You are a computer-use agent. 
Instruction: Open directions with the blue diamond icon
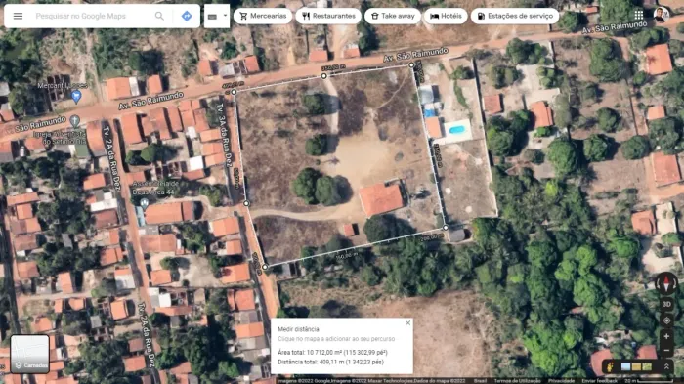click(187, 17)
